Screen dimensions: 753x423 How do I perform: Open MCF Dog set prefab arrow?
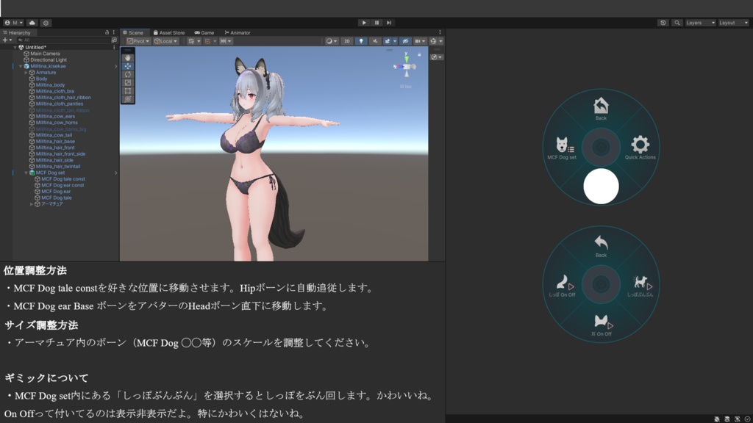point(115,173)
